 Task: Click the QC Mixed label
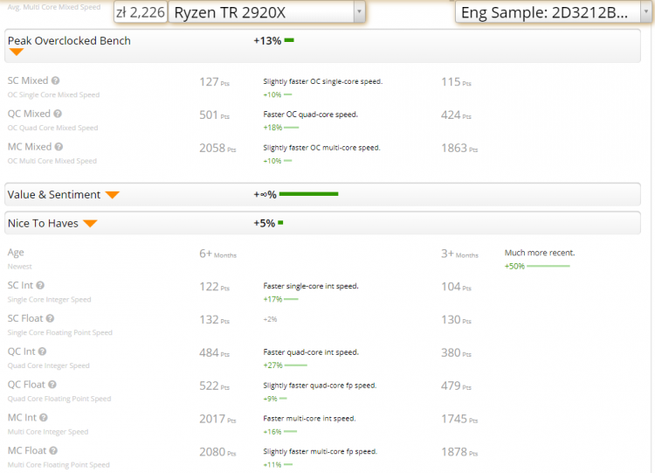tap(29, 114)
